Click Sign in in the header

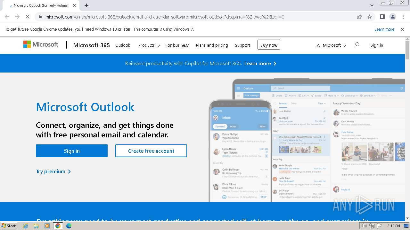click(377, 45)
